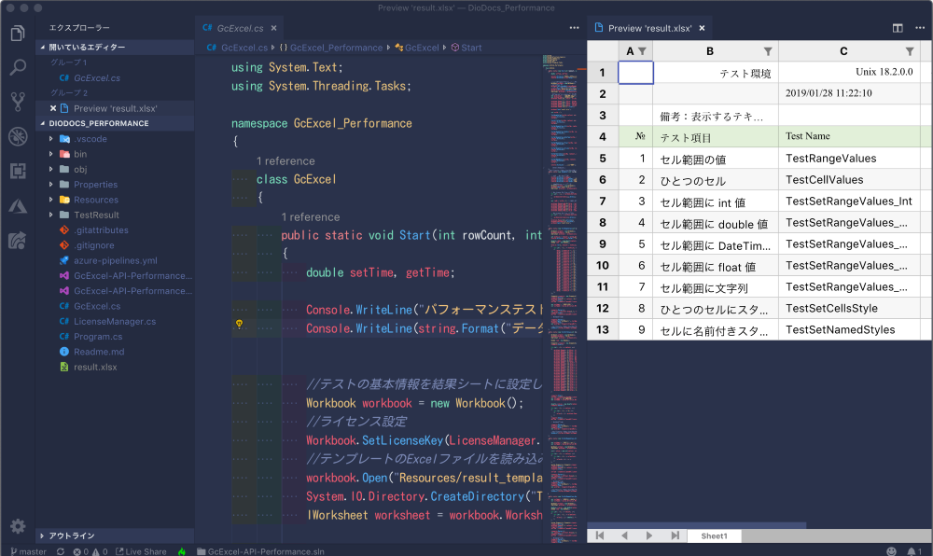Expand the TestResult folder
933x556 pixels.
click(51, 215)
